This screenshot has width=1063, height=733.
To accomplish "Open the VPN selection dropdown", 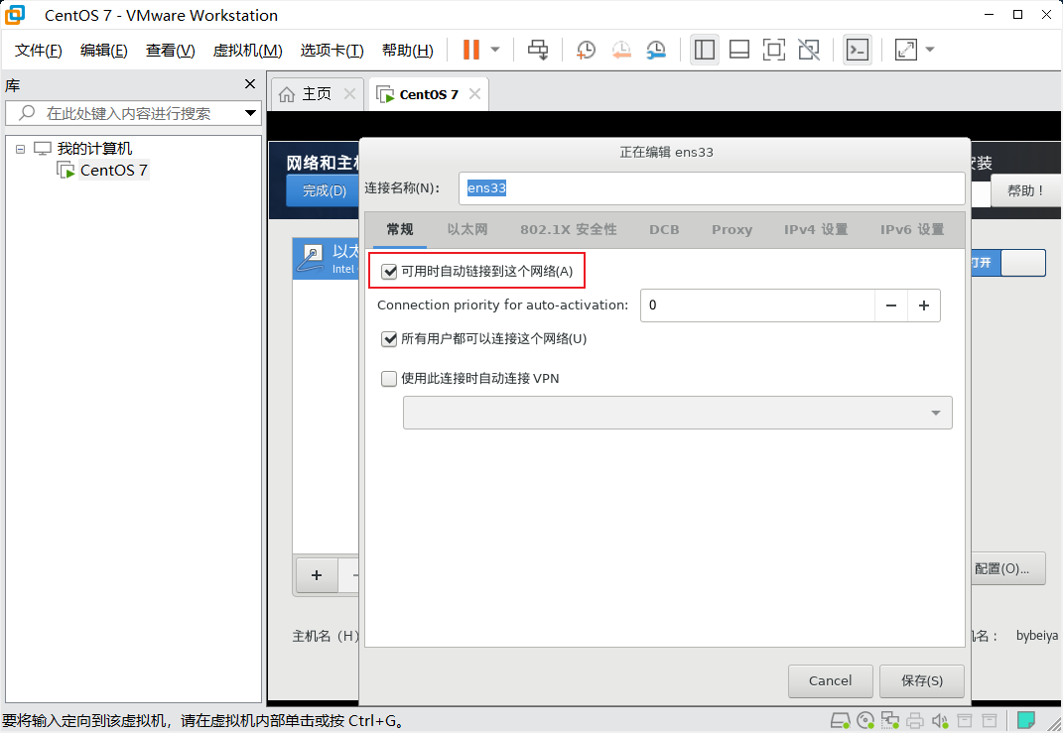I will pos(677,413).
